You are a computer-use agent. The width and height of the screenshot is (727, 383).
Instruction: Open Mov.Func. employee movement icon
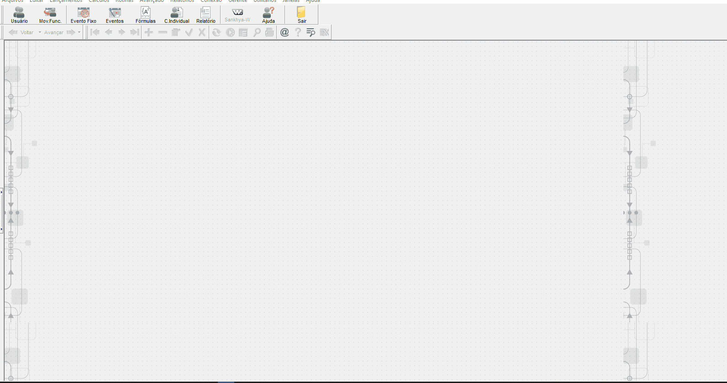tap(50, 15)
